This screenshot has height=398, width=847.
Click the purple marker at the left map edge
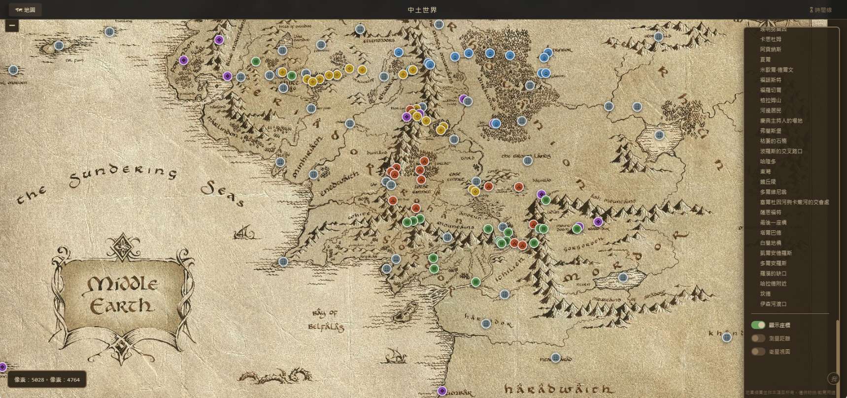(x=2, y=367)
